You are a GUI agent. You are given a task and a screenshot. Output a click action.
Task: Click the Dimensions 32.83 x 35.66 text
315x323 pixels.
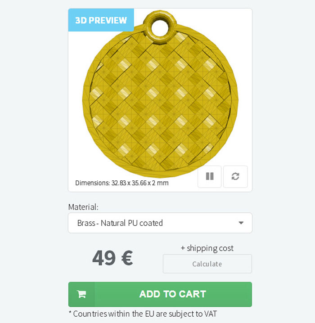(121, 183)
